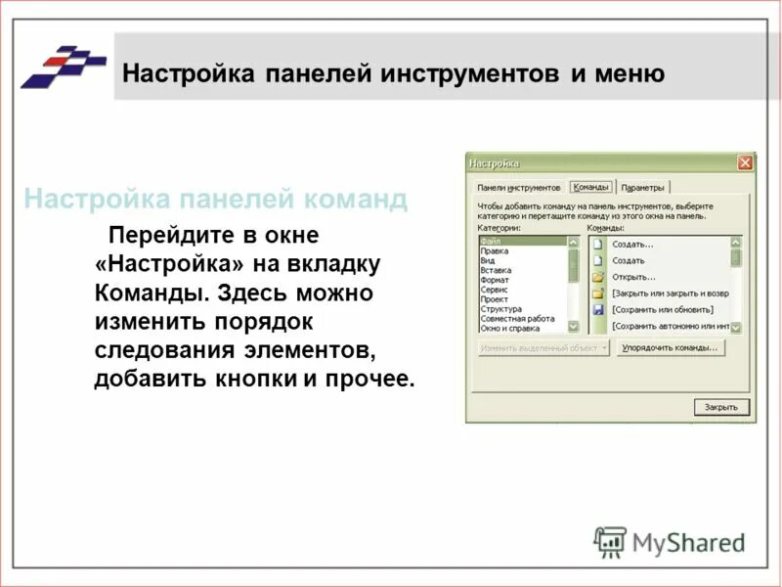Select the blank page icon beside the second «Создать»
This screenshot has height=587, width=782.
tap(597, 260)
